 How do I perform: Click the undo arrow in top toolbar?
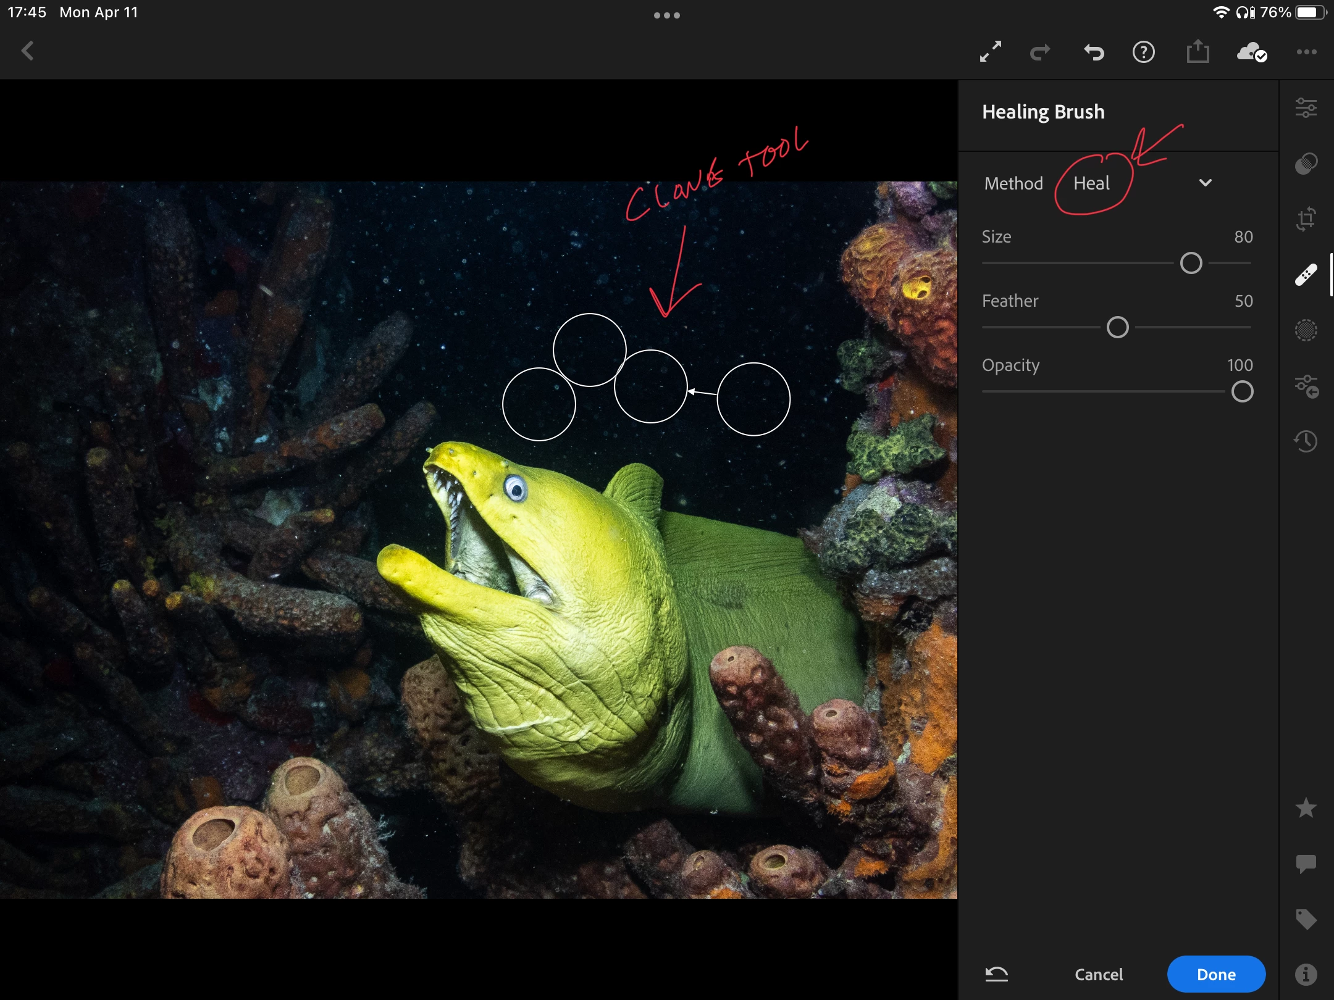pos(1094,52)
